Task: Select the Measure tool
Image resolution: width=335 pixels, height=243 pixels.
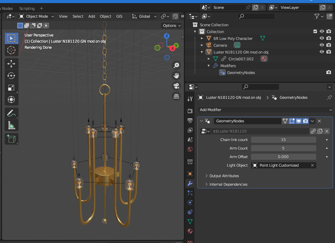Action: pyautogui.click(x=11, y=125)
